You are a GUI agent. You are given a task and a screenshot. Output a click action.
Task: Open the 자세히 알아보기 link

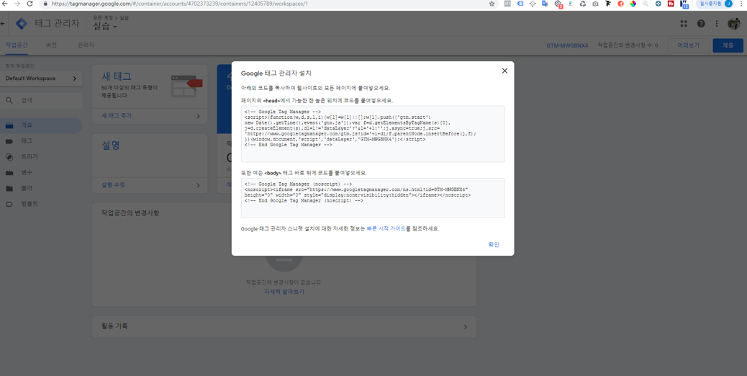tap(284, 292)
